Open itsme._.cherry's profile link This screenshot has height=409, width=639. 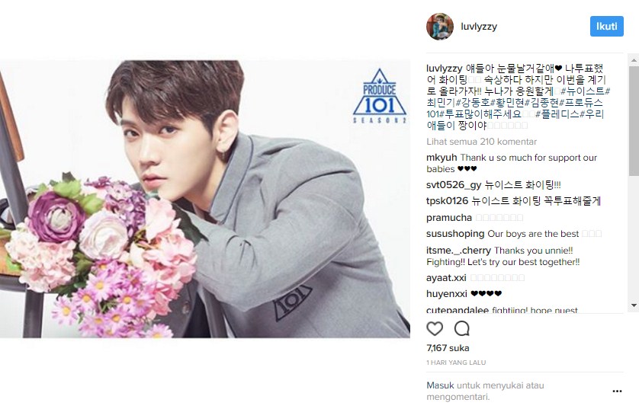coord(458,251)
